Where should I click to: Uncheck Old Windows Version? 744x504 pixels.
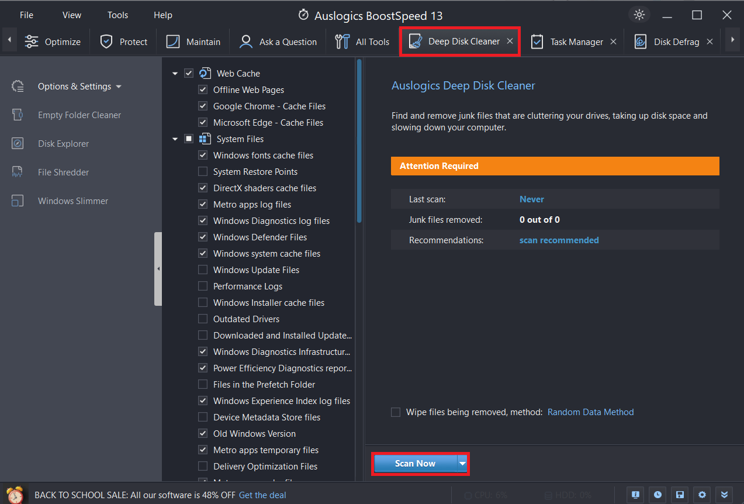203,433
